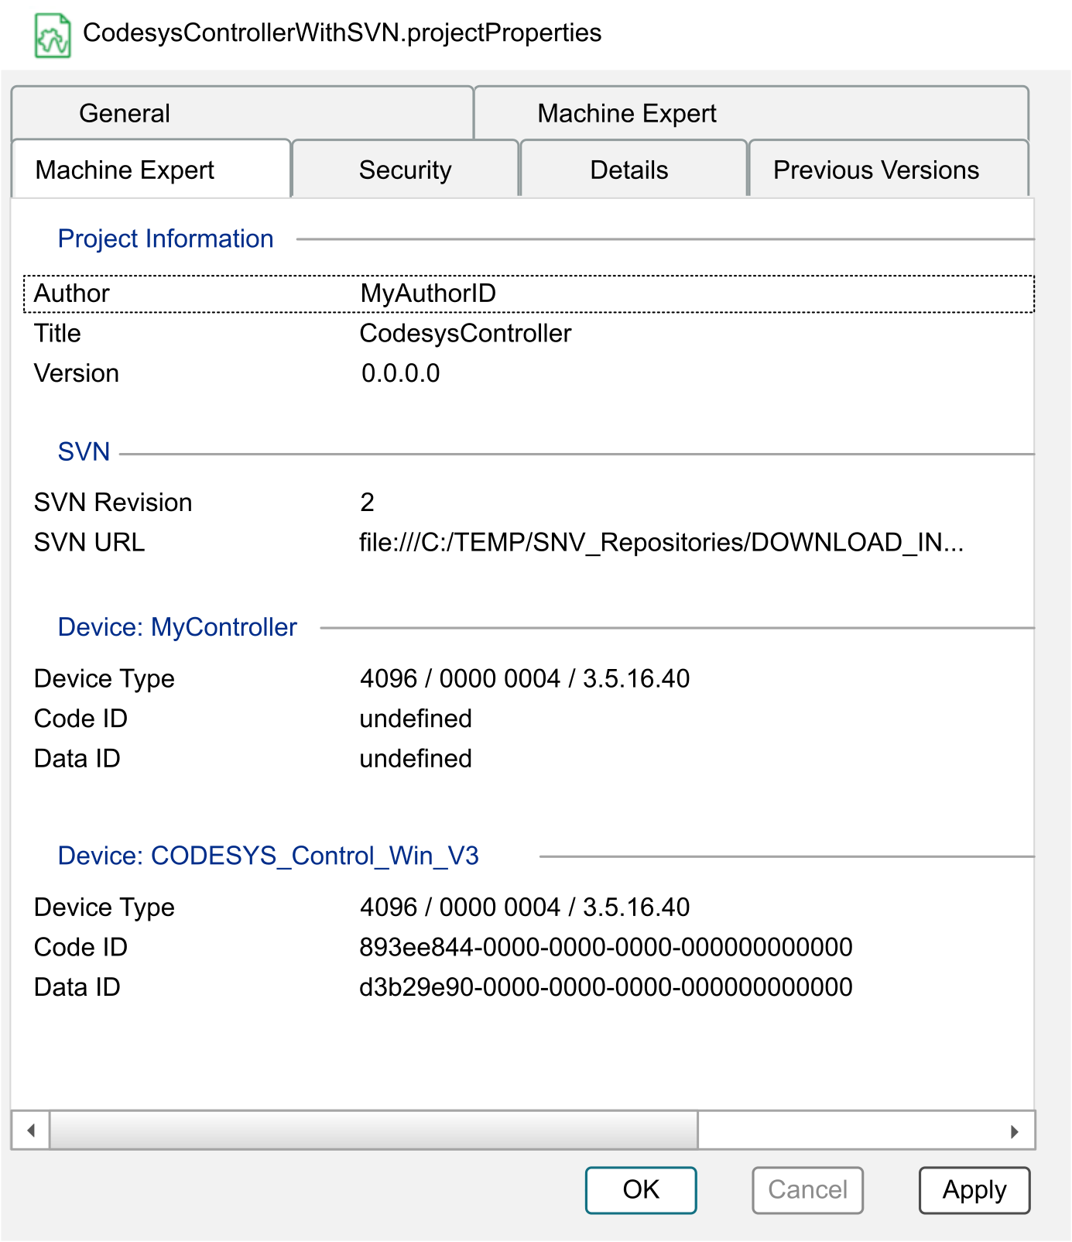1072x1242 pixels.
Task: Click the Version label
Action: coord(77,374)
